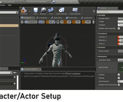
Task: Toggle the Looping checkbox
Action: click(x=119, y=75)
